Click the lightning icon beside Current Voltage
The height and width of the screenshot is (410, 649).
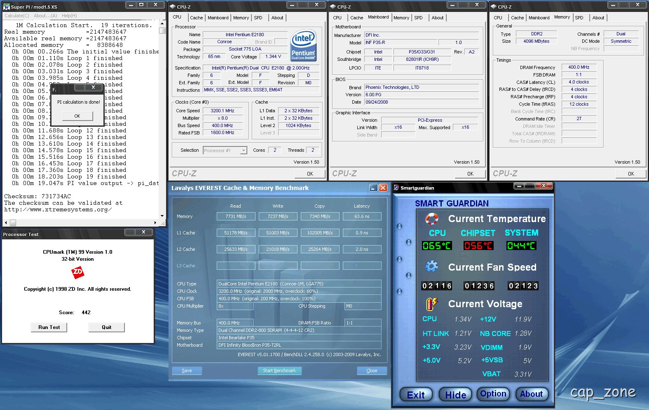(x=431, y=304)
